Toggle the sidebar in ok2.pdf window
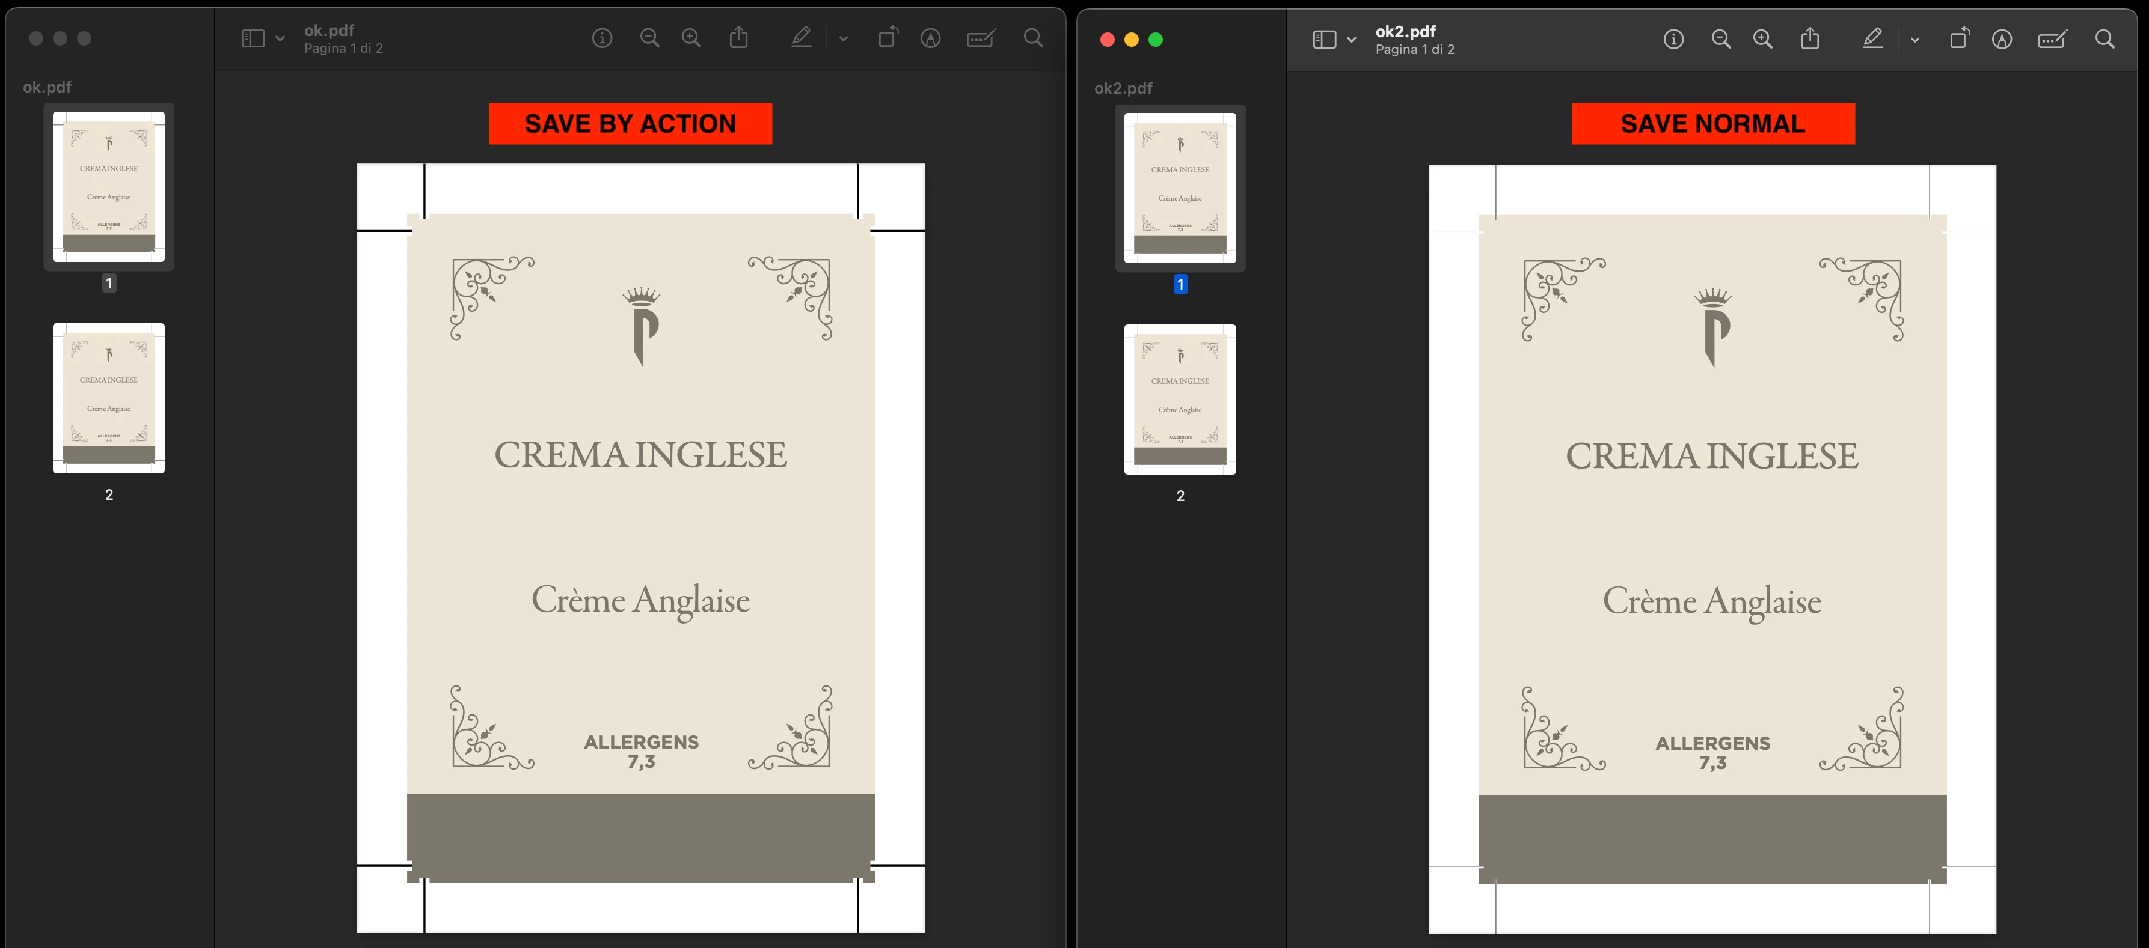Viewport: 2149px width, 948px height. [1324, 39]
